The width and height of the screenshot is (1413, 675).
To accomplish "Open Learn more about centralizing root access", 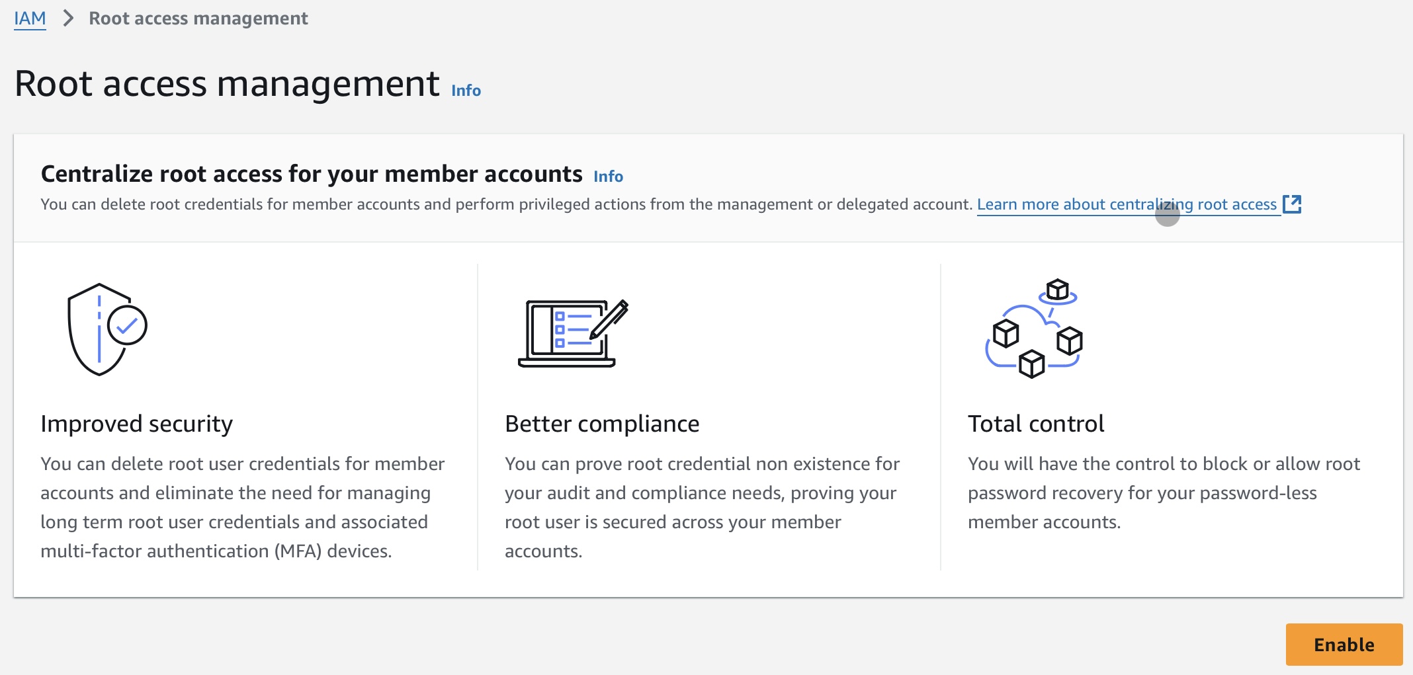I will pyautogui.click(x=1127, y=205).
